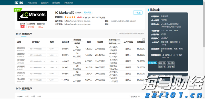This screenshot has width=205, height=99.
Task: Open USDCHF leverage dropdown
Action: pos(53,80)
